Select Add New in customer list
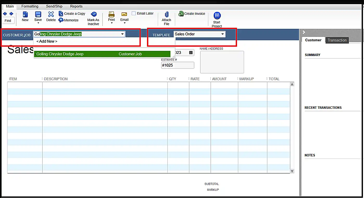Viewport: 364px width, 198px height. (x=47, y=41)
